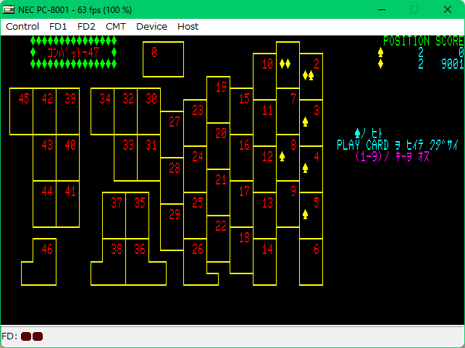Close the NEC PC-8001 window
The image size is (465, 348).
point(447,9)
